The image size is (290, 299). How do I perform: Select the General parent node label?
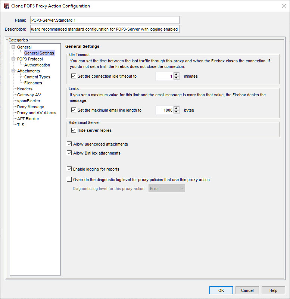point(24,47)
